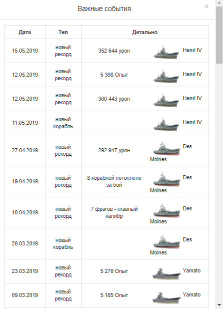Click Henri IV ship icon beside 300 443 урон
The height and width of the screenshot is (309, 223).
pyautogui.click(x=166, y=101)
